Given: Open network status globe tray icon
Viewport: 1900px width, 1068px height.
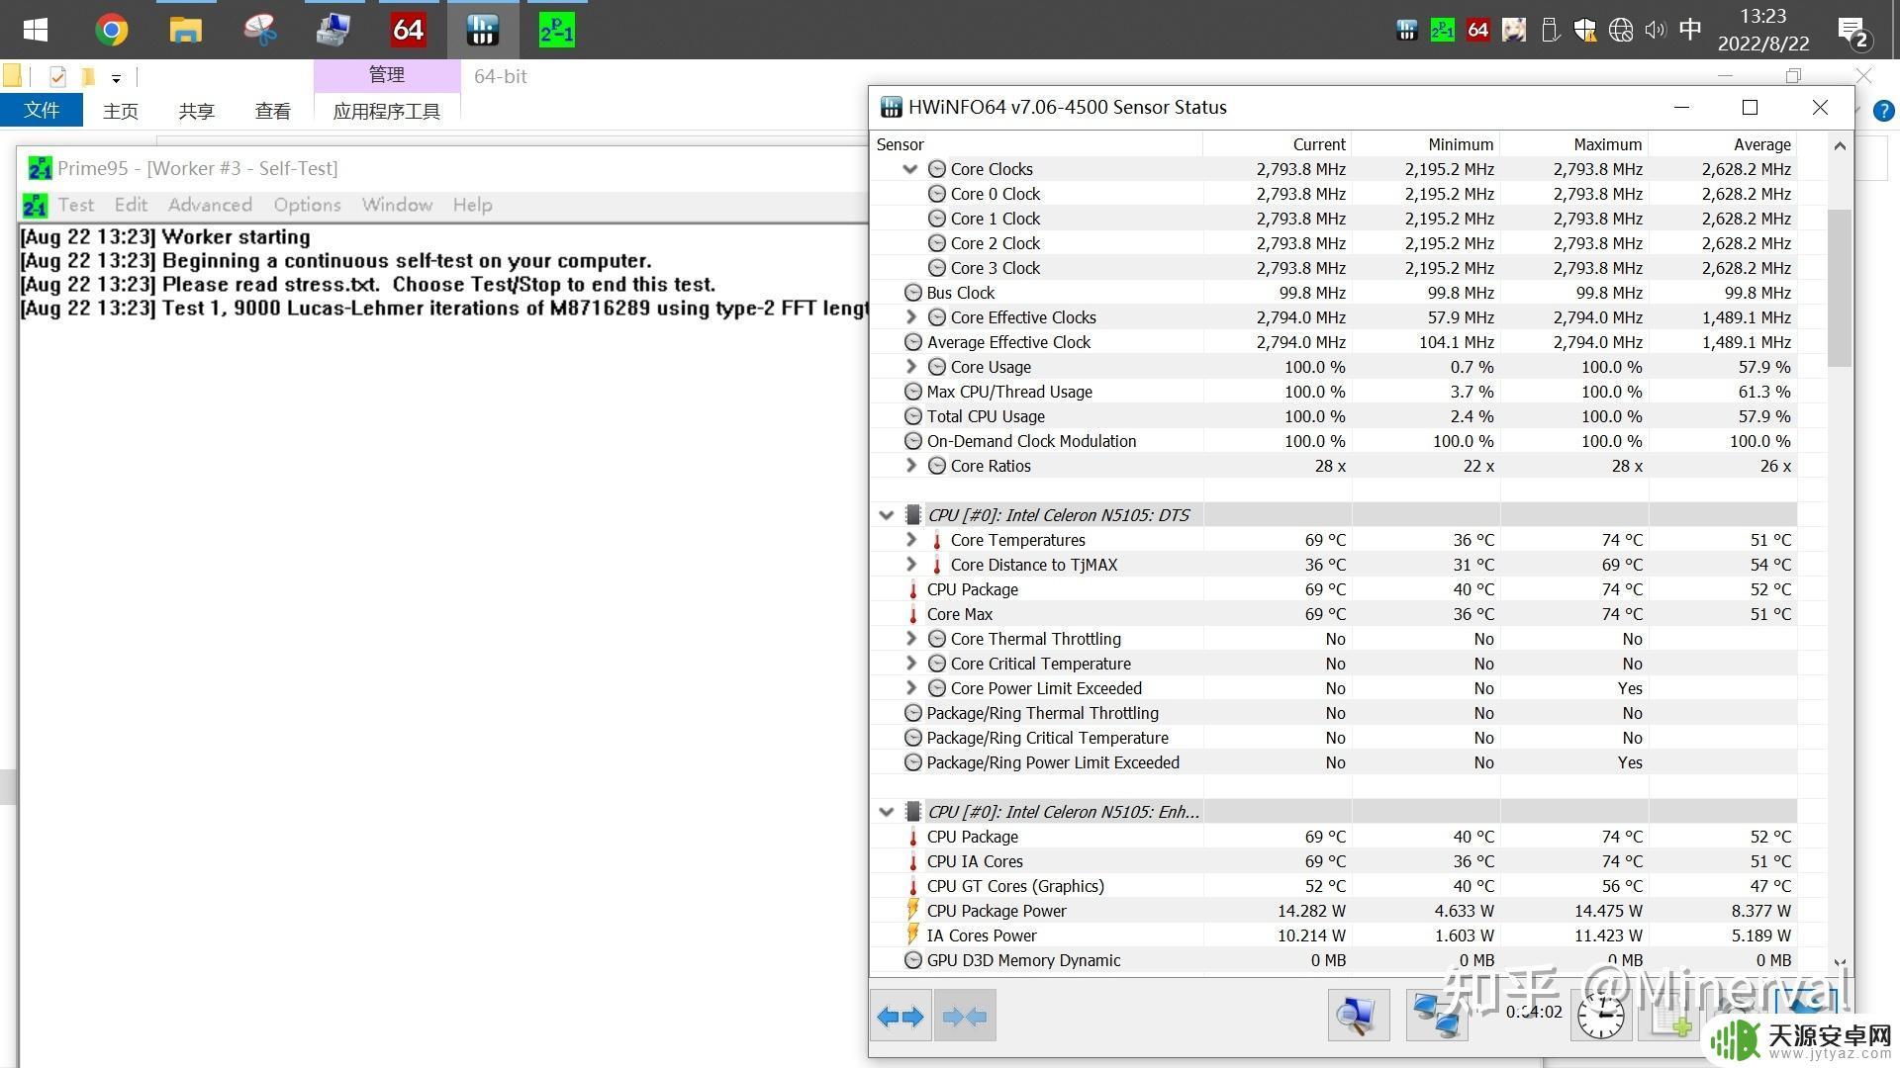Looking at the screenshot, I should [1620, 30].
